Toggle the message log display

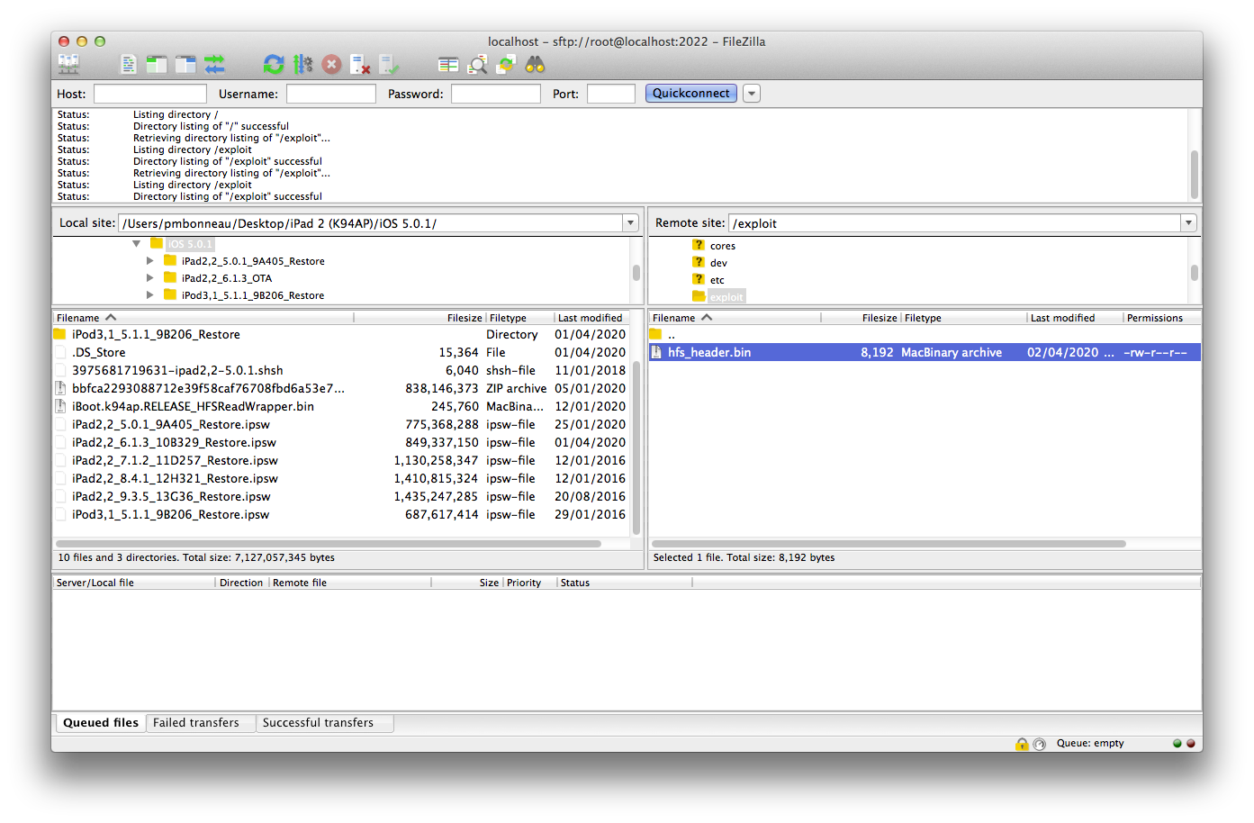(129, 64)
